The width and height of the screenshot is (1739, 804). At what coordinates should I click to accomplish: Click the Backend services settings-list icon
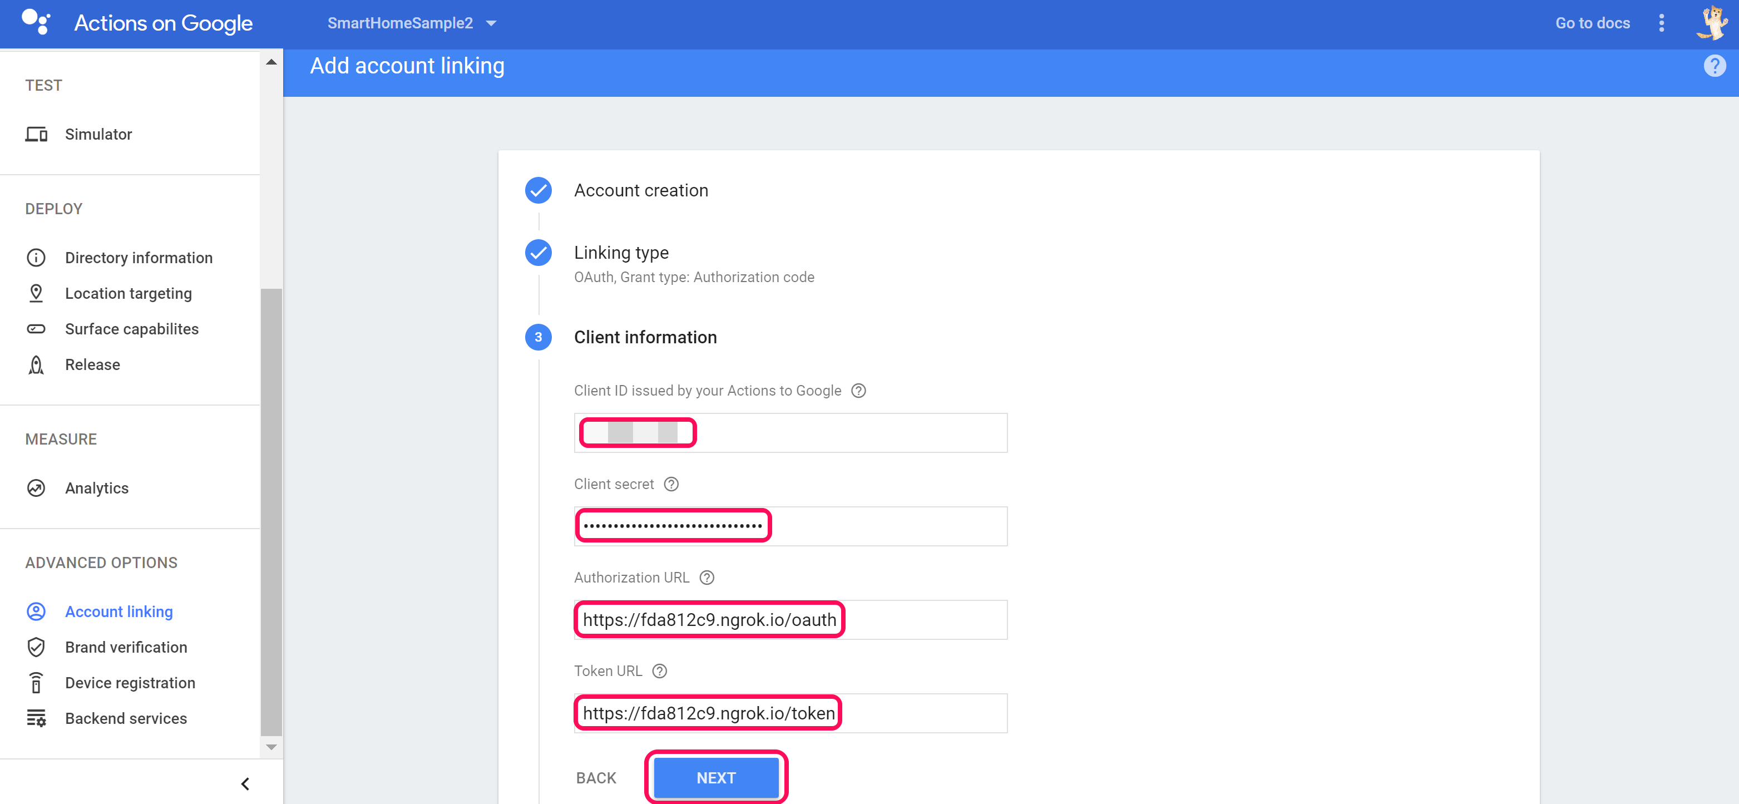pos(37,718)
